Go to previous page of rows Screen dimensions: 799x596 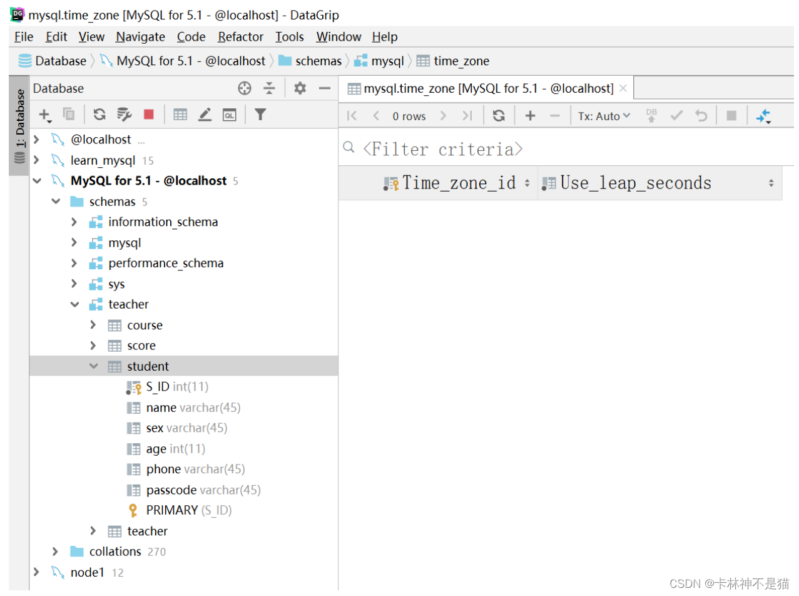click(x=376, y=116)
